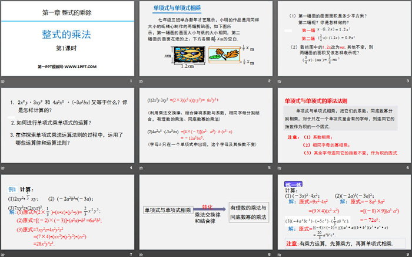Click the slide number 3 label
The image size is (412, 257).
tap(407, 80)
